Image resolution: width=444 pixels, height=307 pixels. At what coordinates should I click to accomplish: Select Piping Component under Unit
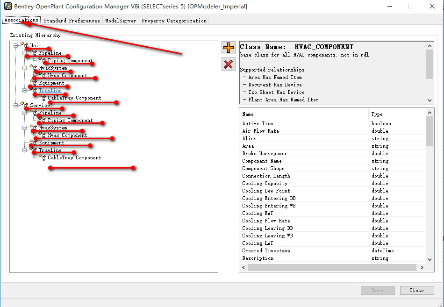pos(70,60)
